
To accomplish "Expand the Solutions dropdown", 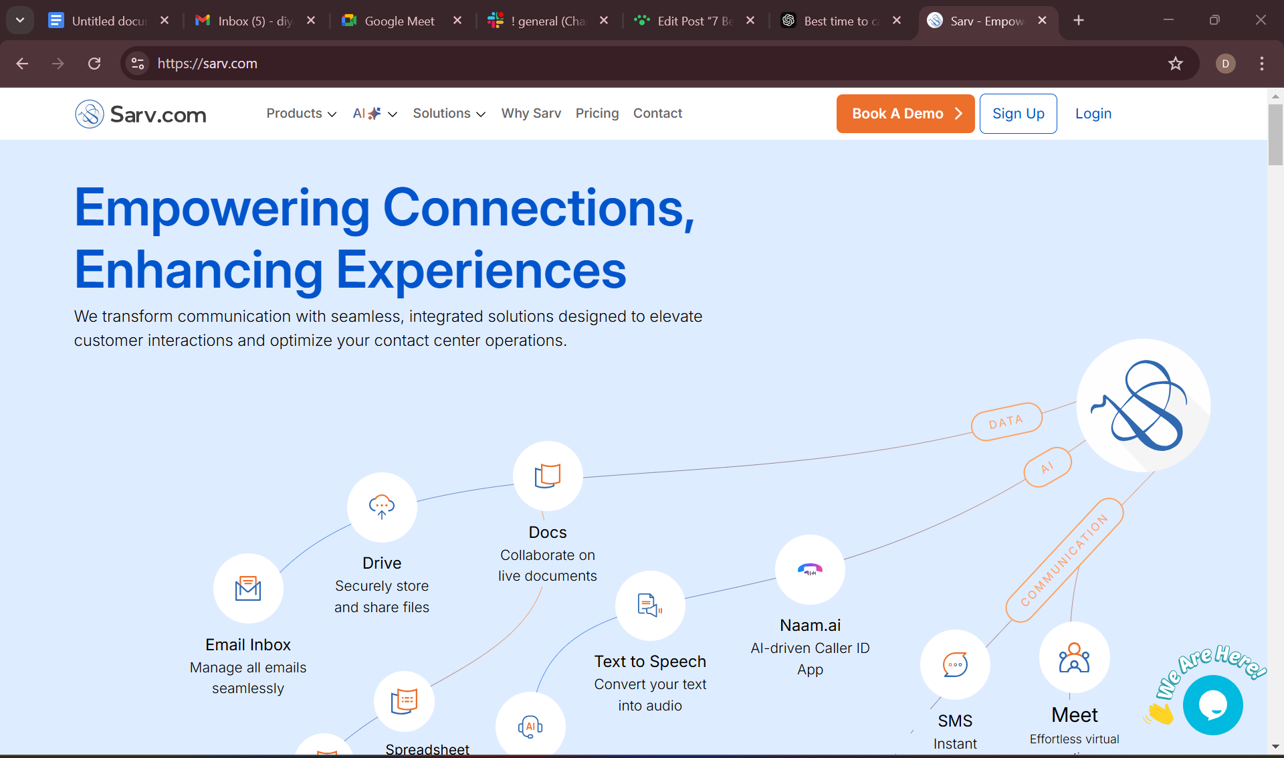I will click(x=449, y=114).
